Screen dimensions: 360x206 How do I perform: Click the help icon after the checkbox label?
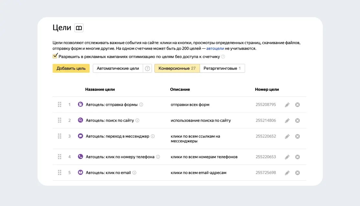pos(223,57)
